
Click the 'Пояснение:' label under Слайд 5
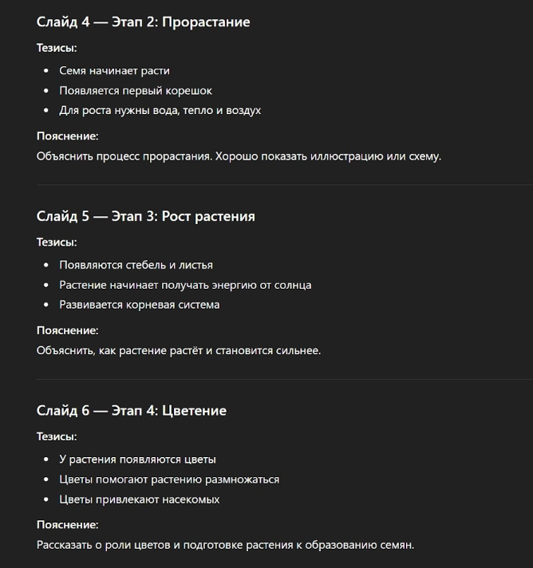pyautogui.click(x=67, y=330)
